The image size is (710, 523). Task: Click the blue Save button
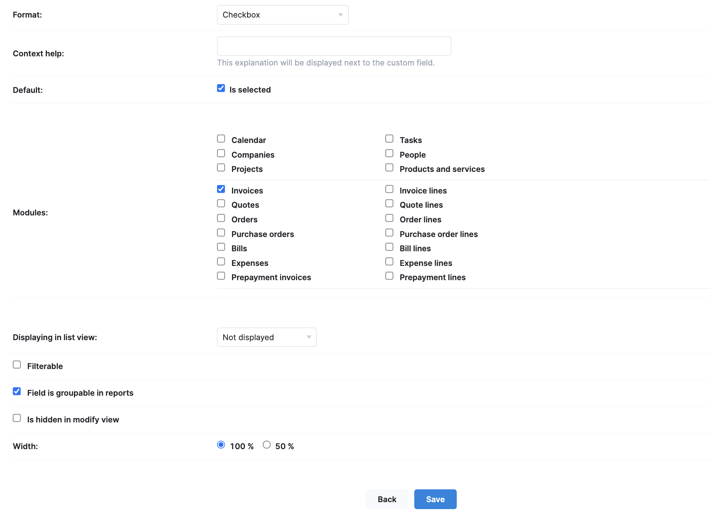435,499
